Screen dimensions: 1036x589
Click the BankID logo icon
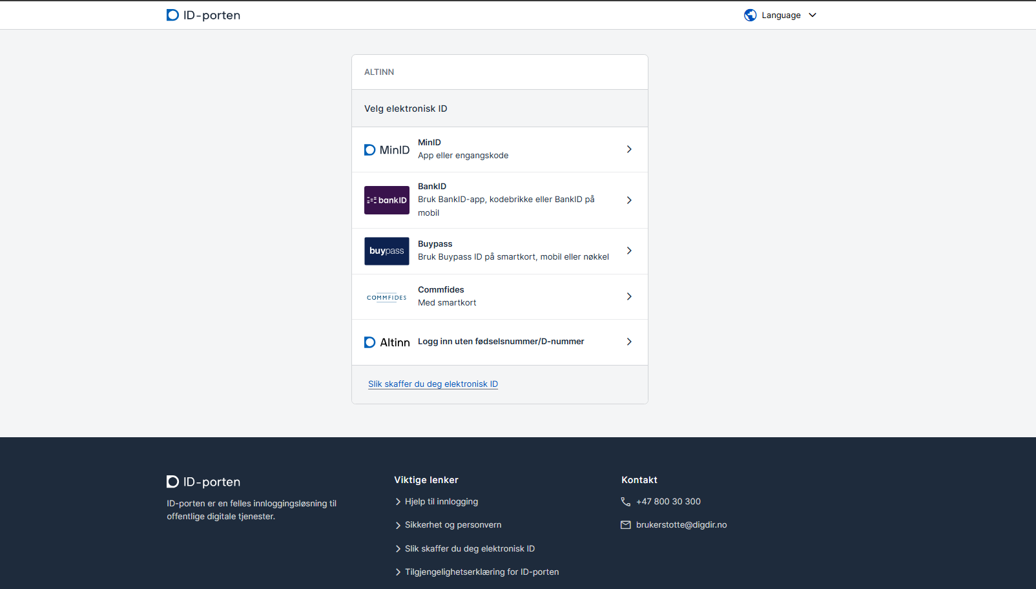click(386, 200)
